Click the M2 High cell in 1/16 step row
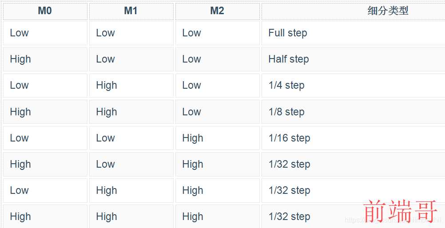 click(x=217, y=138)
